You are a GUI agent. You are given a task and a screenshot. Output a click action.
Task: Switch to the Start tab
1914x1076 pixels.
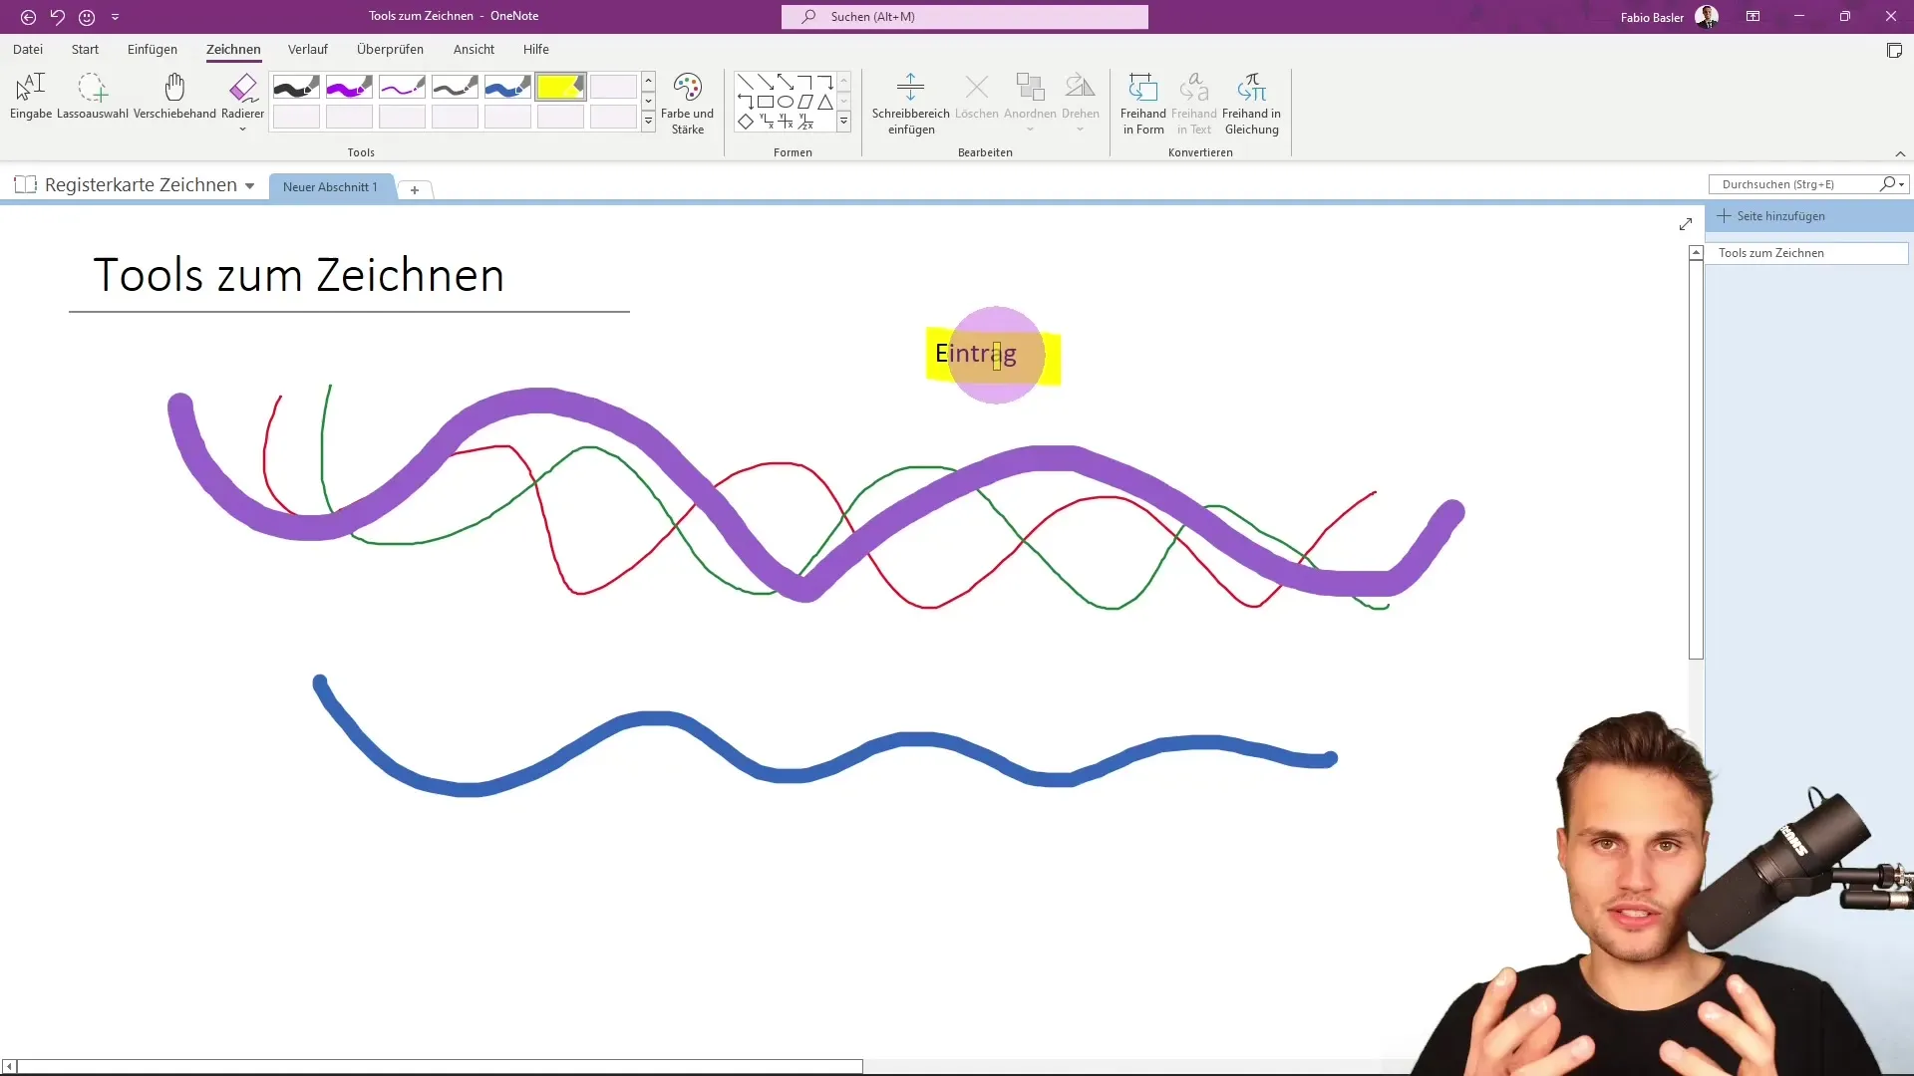pyautogui.click(x=85, y=49)
